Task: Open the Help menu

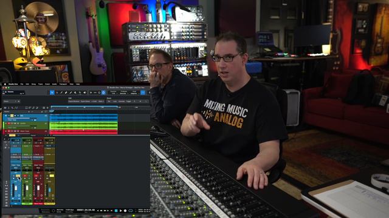Action: click(x=78, y=84)
